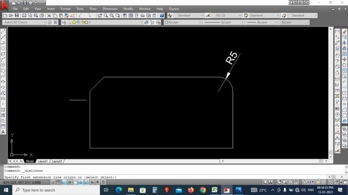This screenshot has width=348, height=195.
Task: Click the Zoom Realtime magnifier icon
Action: click(x=106, y=16)
